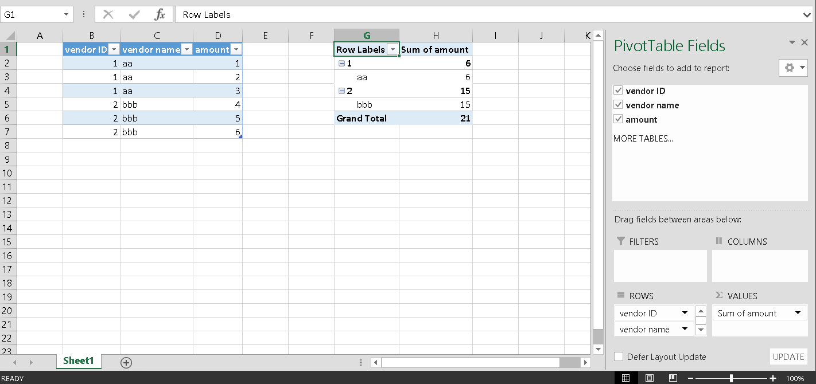The width and height of the screenshot is (816, 384).
Task: Select the Grand Total cell
Action: click(367, 118)
